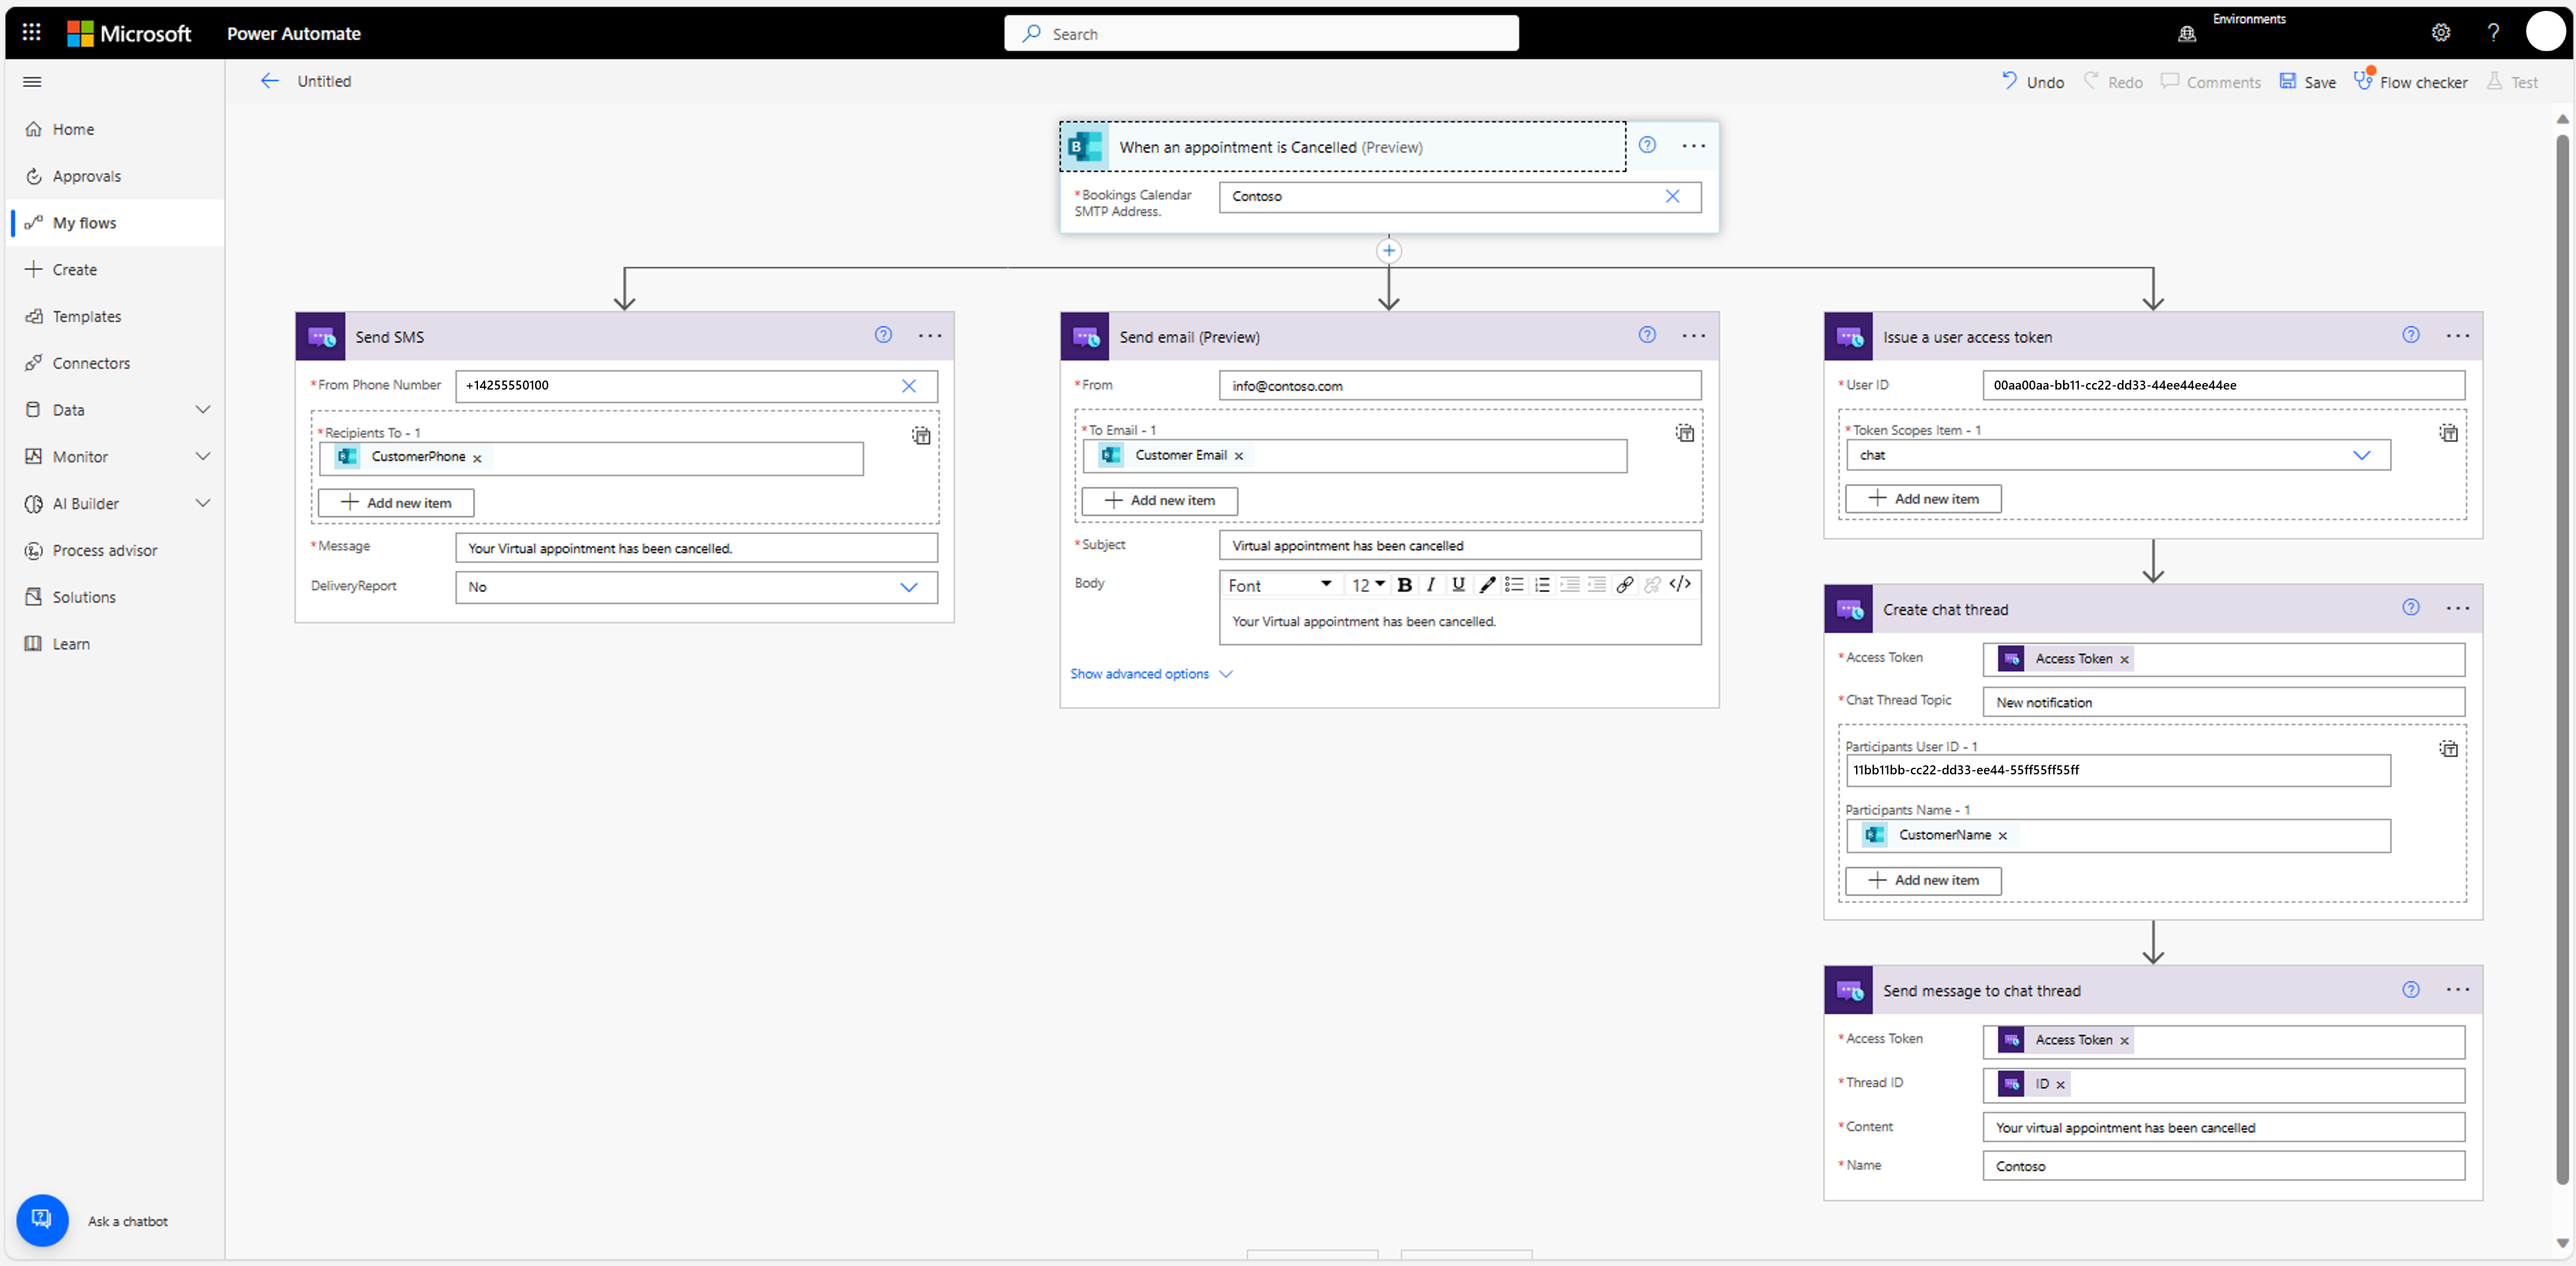Go back with the arrow beside Untitled
Viewport: 2576px width, 1266px height.
[x=269, y=81]
